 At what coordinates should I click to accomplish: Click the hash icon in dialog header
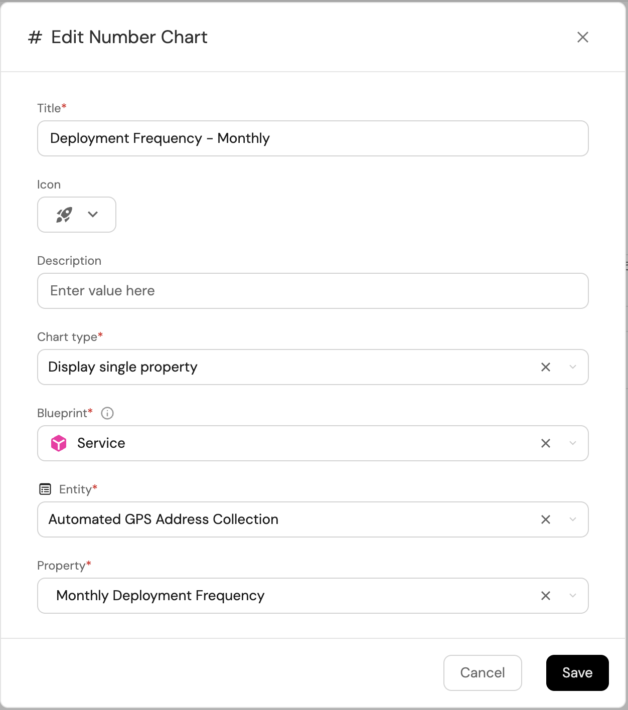coord(35,37)
